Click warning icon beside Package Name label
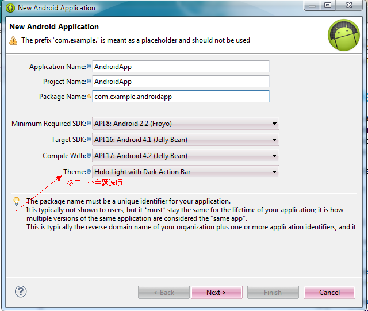Viewport: 368px width, 311px height. 89,96
